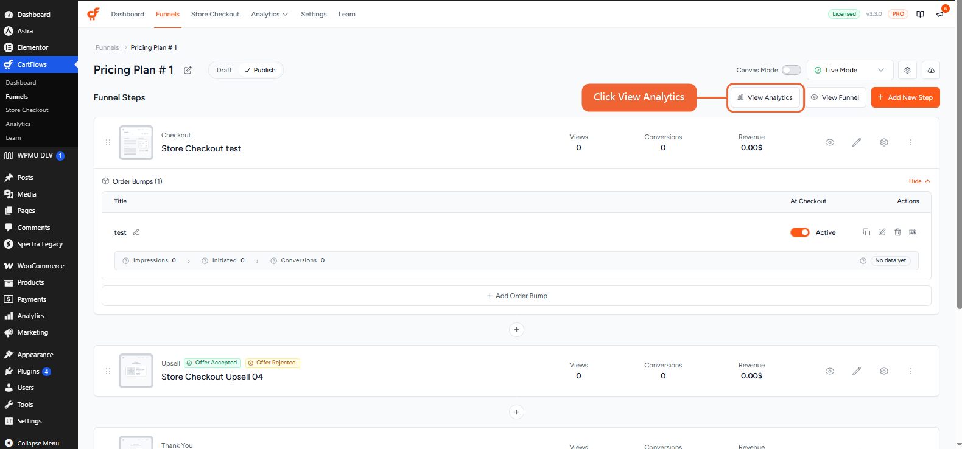Go to the Funnels tab in the top navigation
This screenshot has height=449, width=962.
point(167,14)
